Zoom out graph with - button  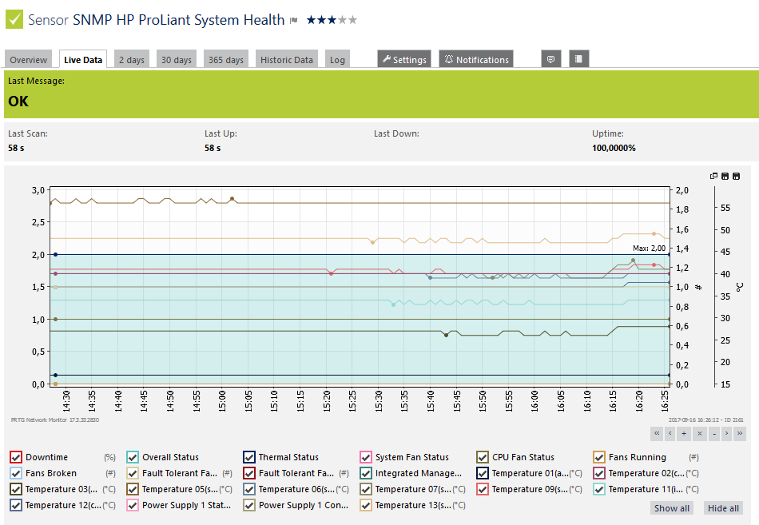[714, 433]
